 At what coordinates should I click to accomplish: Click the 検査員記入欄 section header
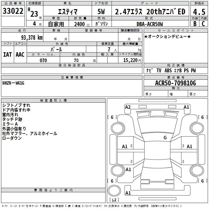pyautogui.click(x=53, y=101)
